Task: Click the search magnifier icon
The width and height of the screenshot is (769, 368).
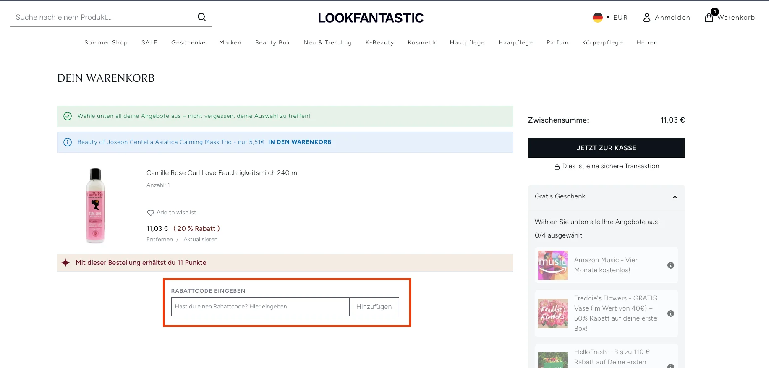Action: click(202, 17)
